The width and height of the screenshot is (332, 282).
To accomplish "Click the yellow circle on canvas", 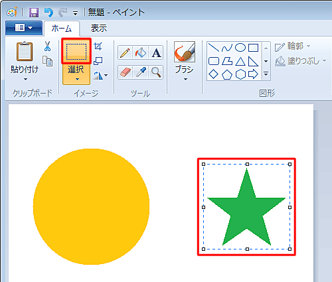I will 91,206.
